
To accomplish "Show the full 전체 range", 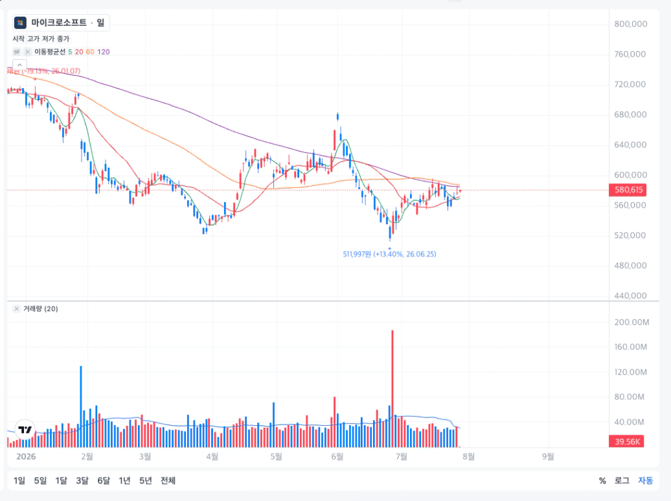I will pyautogui.click(x=168, y=481).
